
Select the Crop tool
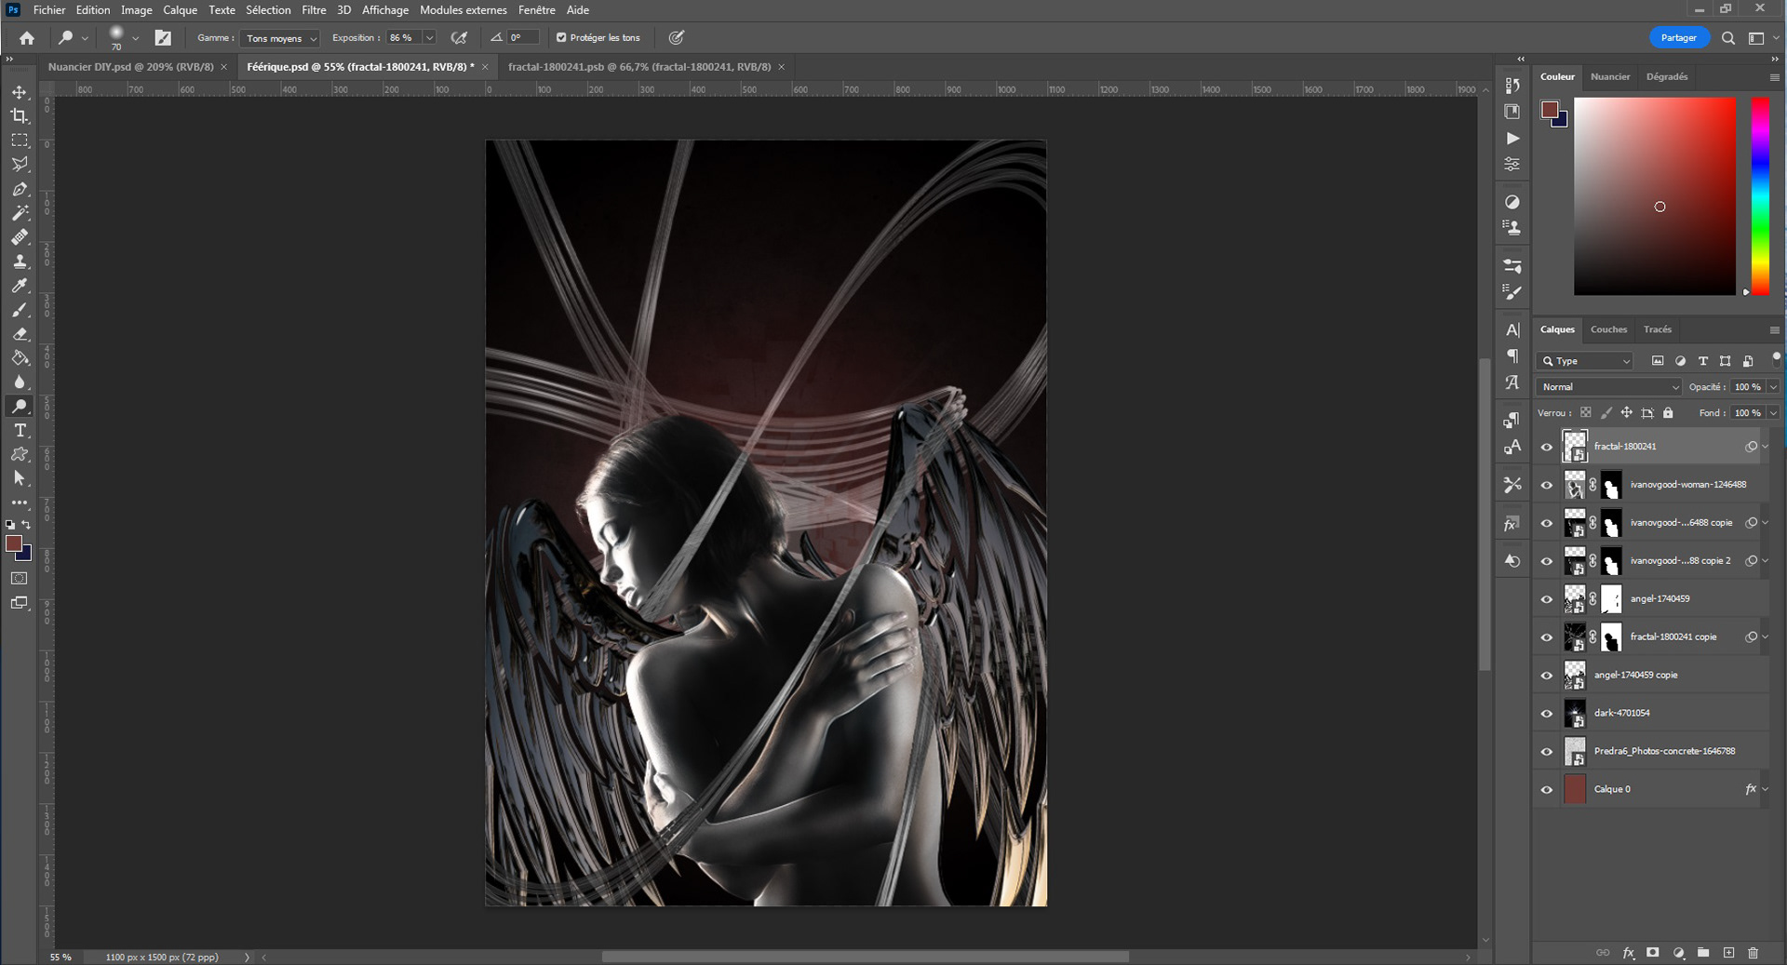click(20, 116)
